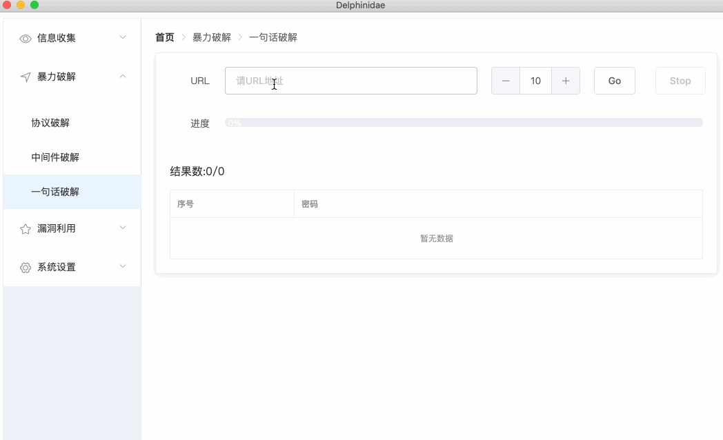
Task: Go to 首页 in the breadcrumb
Action: point(165,37)
